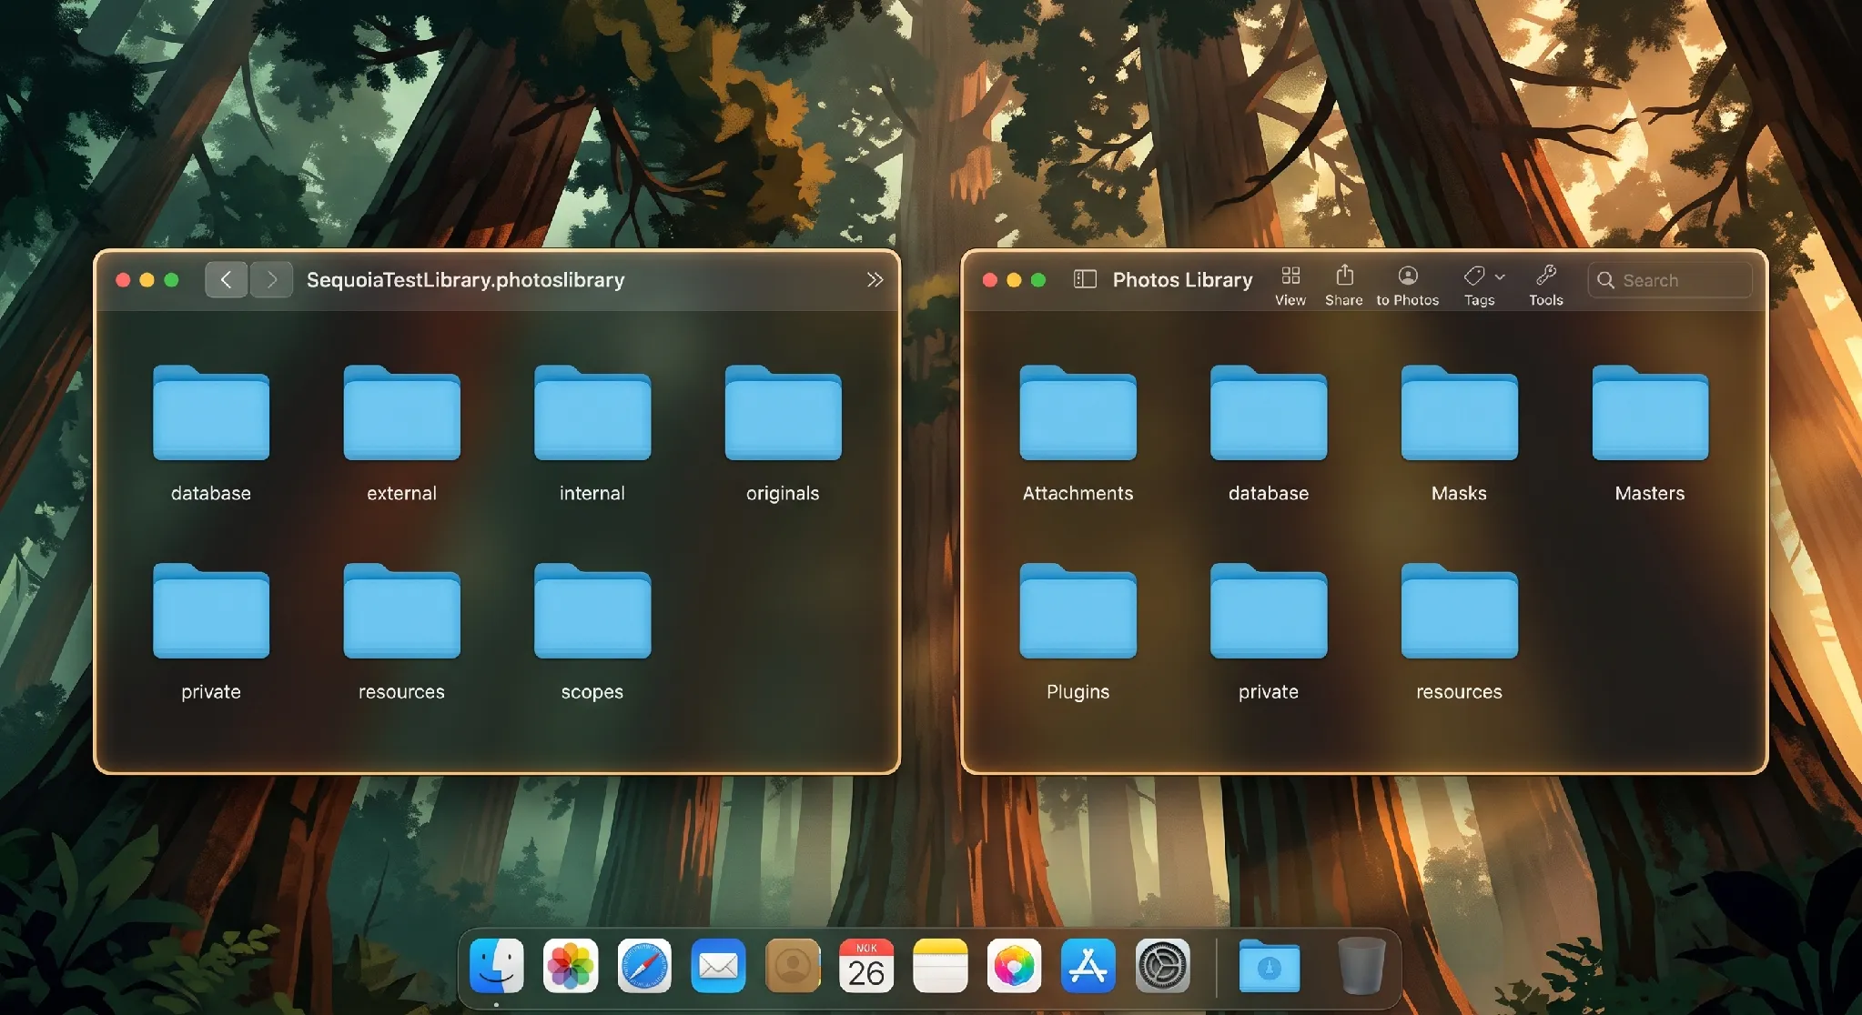1862x1015 pixels.
Task: Click the SequoiaTestLibrary.photoslibrary window title
Action: point(465,280)
